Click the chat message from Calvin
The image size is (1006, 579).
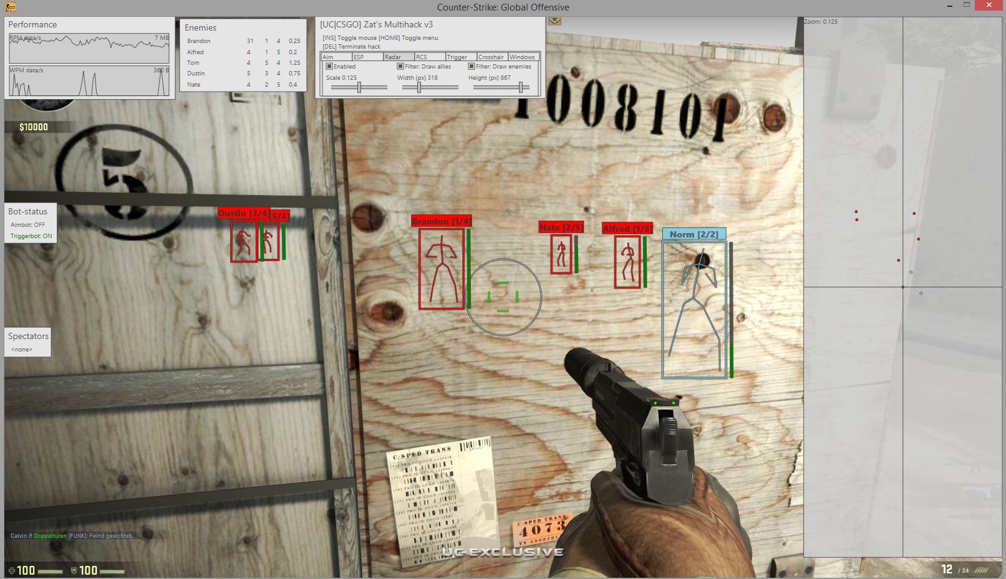tap(72, 535)
